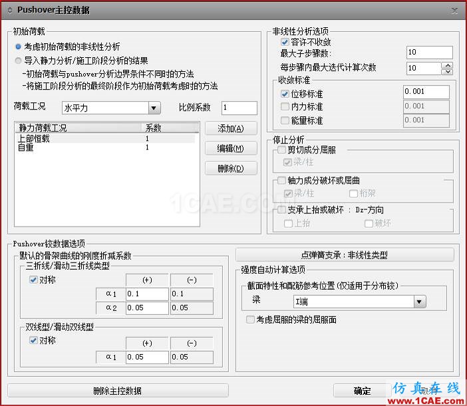Image resolution: width=467 pixels, height=406 pixels.
Task: Select import static/construction stage results radio
Action: (x=18, y=60)
